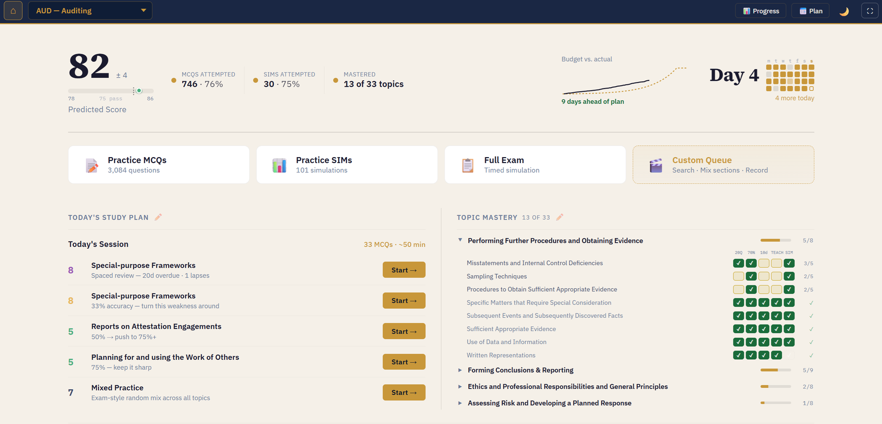Click Assessing Risk 1/8 progress bar
Screen dimensions: 882x424
(776, 403)
